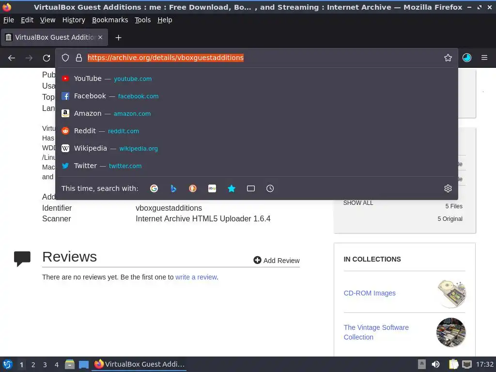Search open tabs icon
This screenshot has height=372, width=496.
[251, 188]
